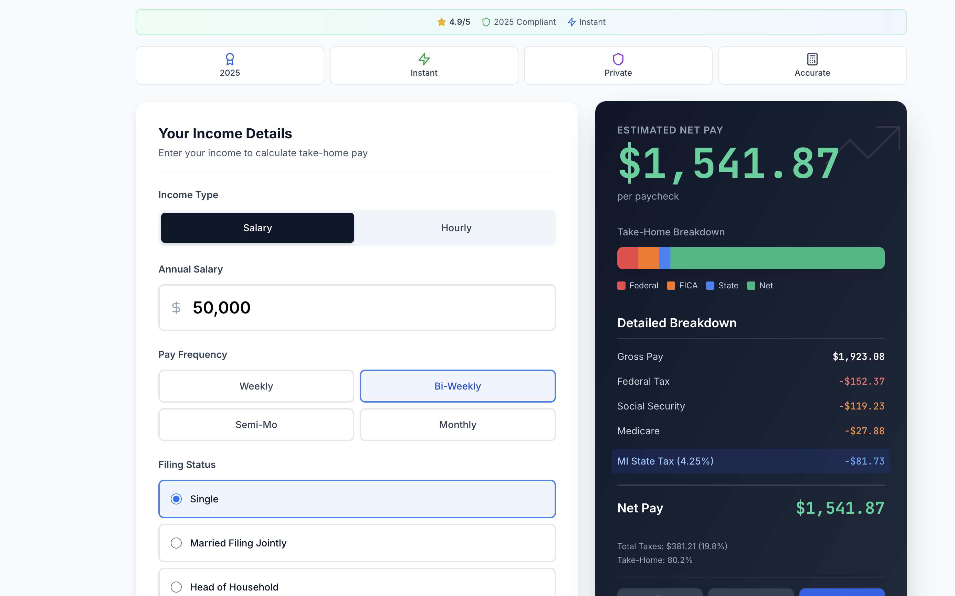Viewport: 955px width, 596px height.
Task: Switch to the Salary income type
Action: (x=257, y=227)
